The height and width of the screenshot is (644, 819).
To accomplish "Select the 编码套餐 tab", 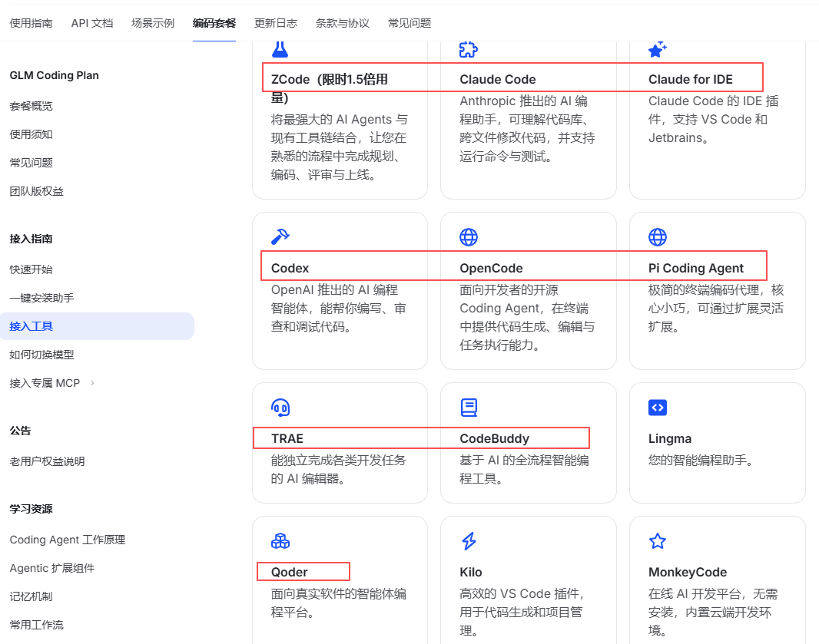I will tap(214, 23).
